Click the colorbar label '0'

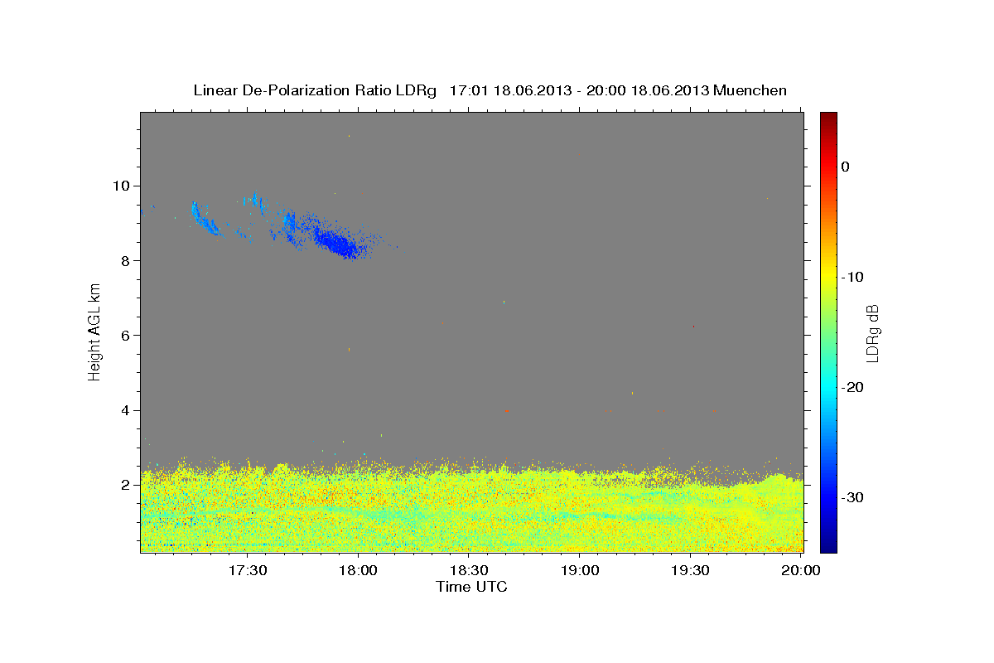tap(846, 167)
